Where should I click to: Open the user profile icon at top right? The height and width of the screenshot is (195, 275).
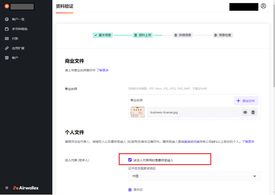click(263, 6)
